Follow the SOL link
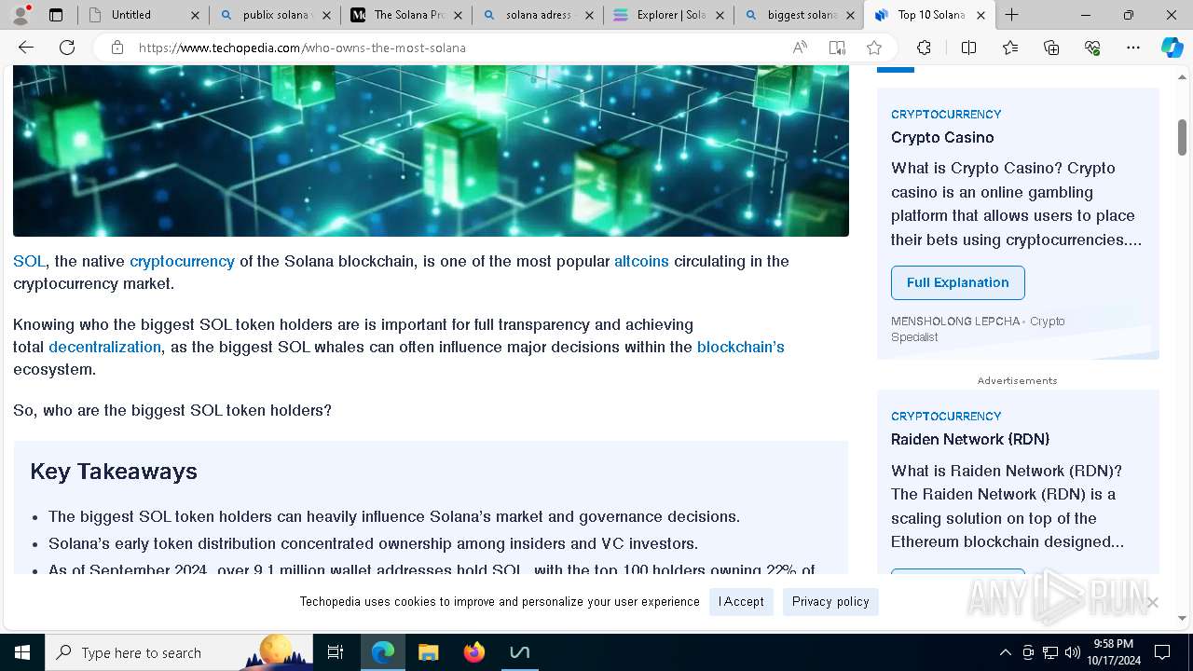Viewport: 1193px width, 671px height. tap(29, 261)
